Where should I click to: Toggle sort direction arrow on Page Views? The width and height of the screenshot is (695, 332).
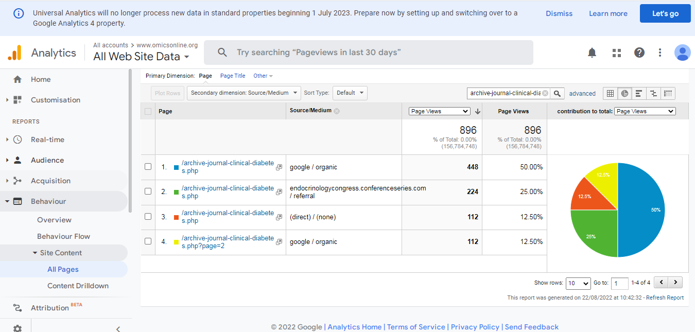point(477,111)
